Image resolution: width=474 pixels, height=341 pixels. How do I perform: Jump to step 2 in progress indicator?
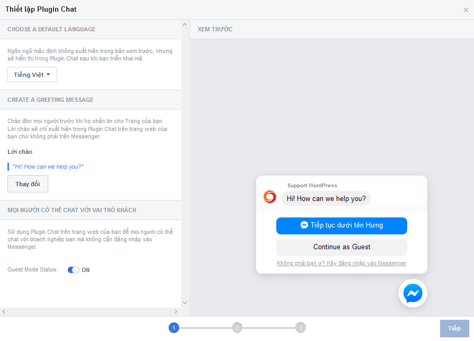[x=237, y=328]
